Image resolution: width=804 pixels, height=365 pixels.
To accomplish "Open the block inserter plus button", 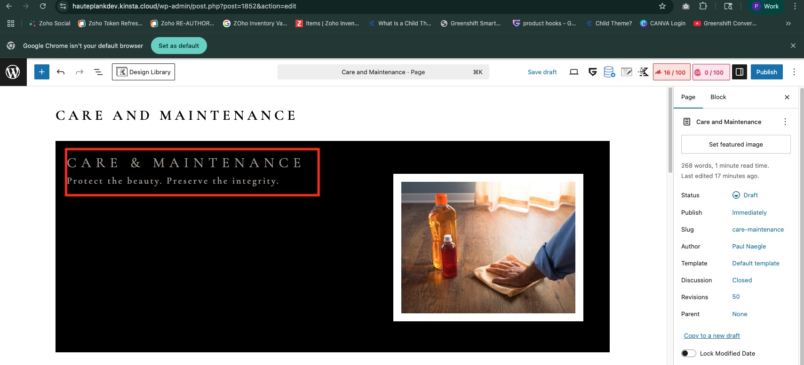I will [x=42, y=72].
